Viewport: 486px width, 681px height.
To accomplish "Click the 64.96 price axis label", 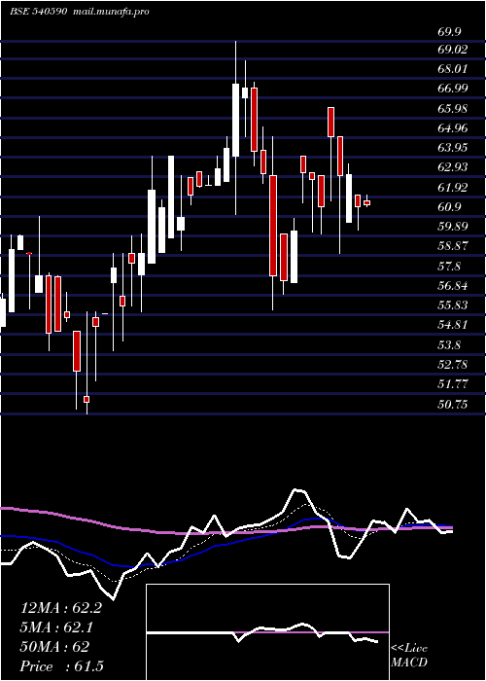I will click(x=453, y=128).
